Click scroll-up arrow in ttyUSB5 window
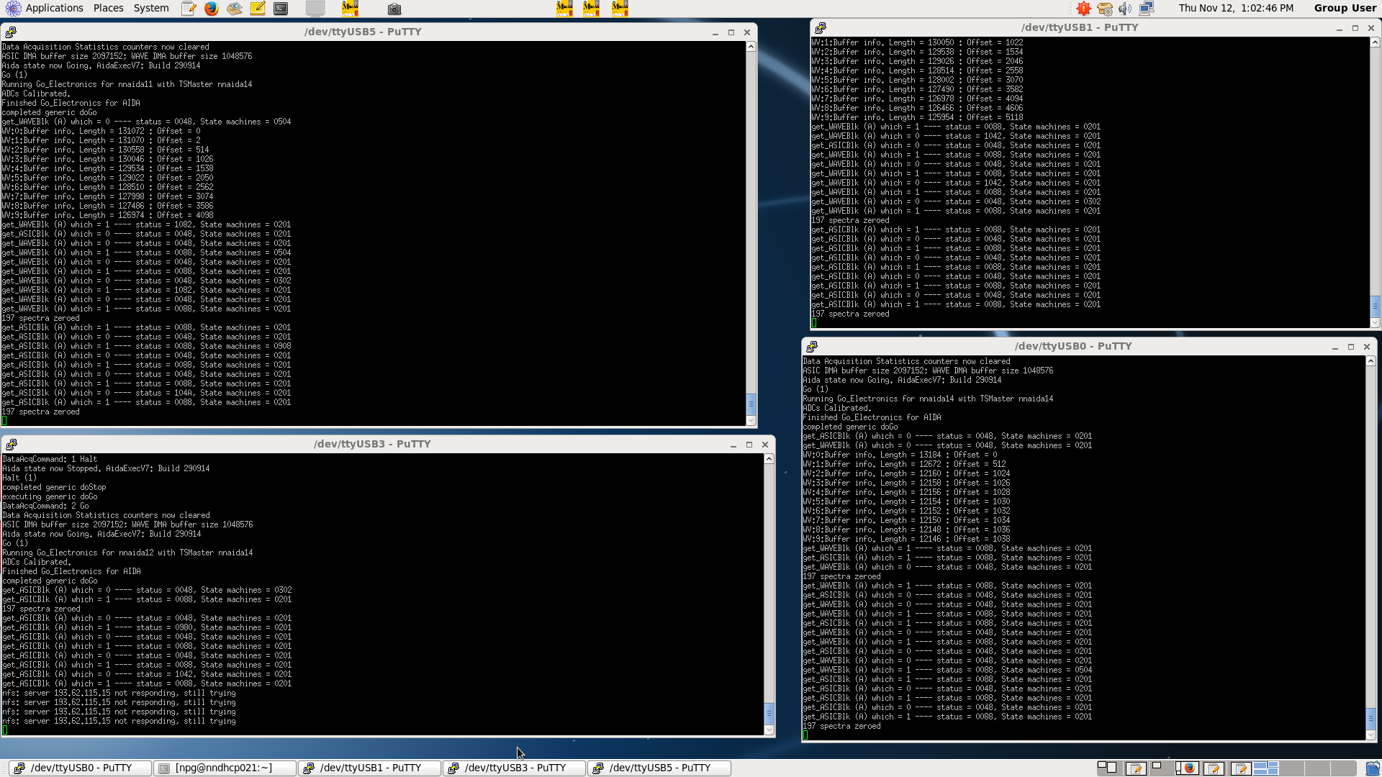 click(751, 47)
